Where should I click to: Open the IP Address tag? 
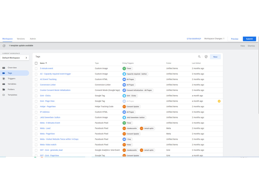click(45, 112)
